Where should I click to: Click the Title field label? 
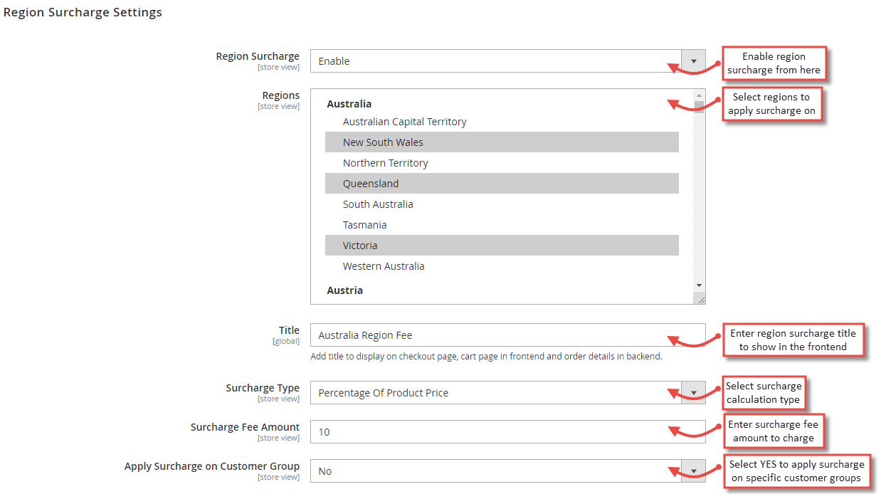tap(289, 330)
